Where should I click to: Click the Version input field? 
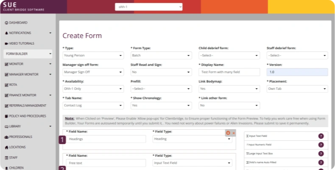click(x=297, y=72)
